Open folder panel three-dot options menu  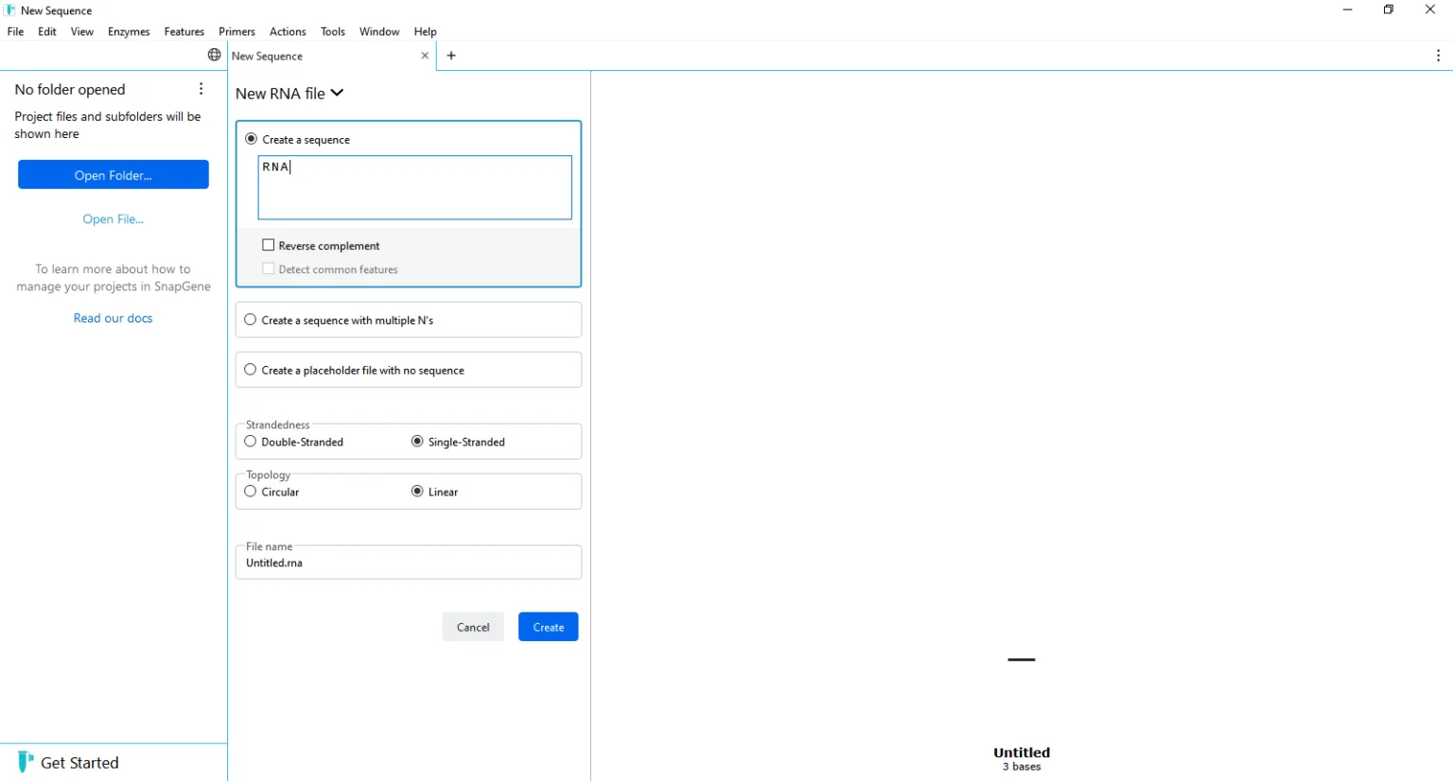201,89
